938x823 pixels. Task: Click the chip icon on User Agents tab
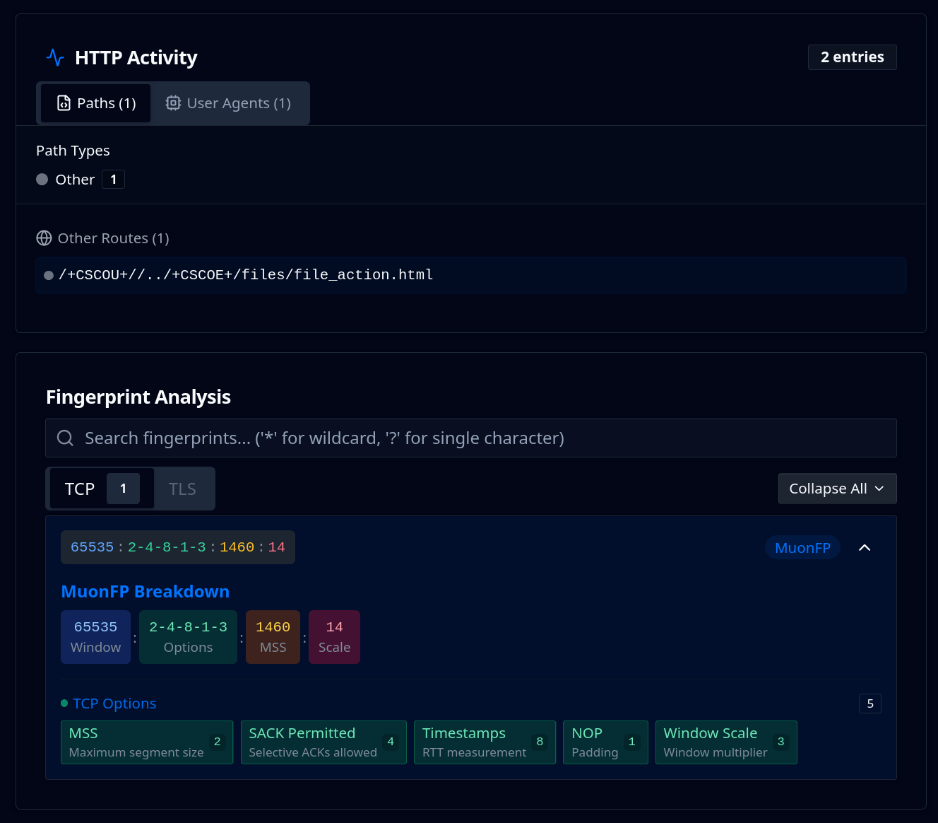tap(173, 103)
